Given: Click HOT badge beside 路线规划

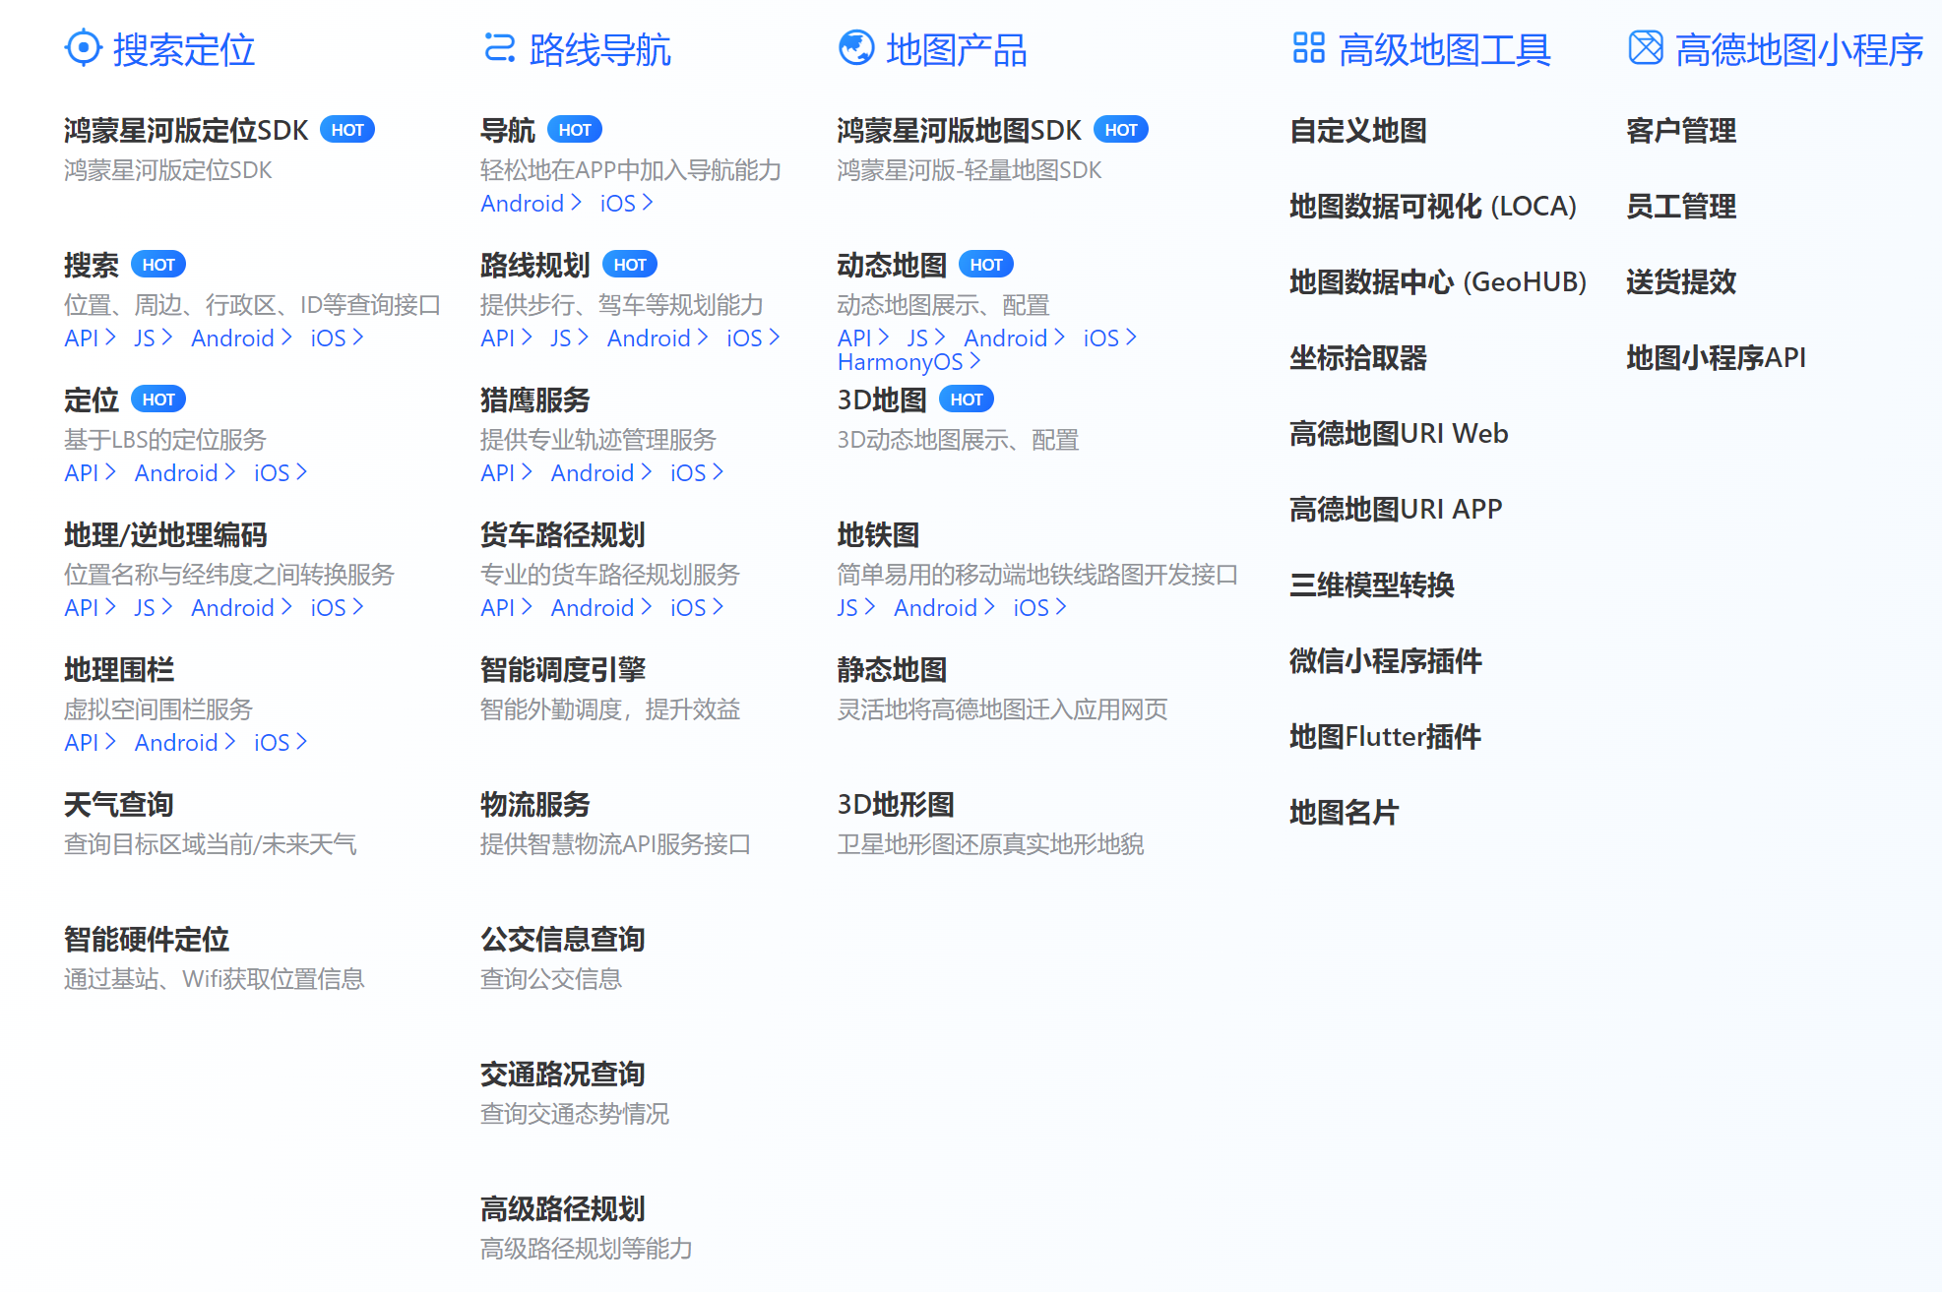Looking at the screenshot, I should click(x=629, y=265).
